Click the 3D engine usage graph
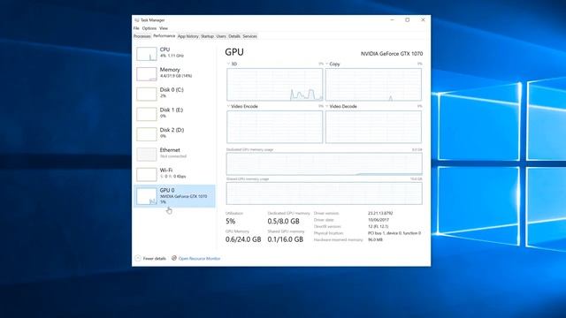The height and width of the screenshot is (318, 566). (x=275, y=85)
